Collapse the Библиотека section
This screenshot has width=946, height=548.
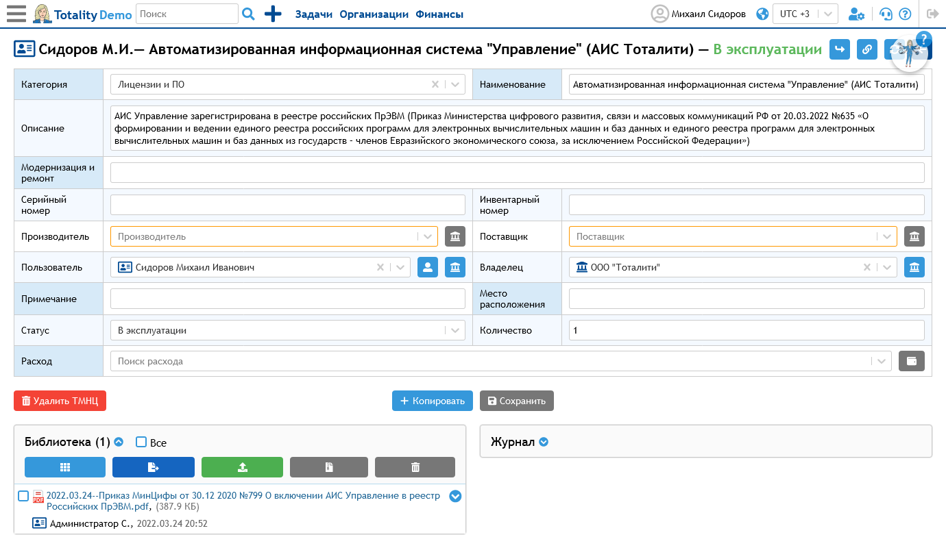[x=119, y=442]
